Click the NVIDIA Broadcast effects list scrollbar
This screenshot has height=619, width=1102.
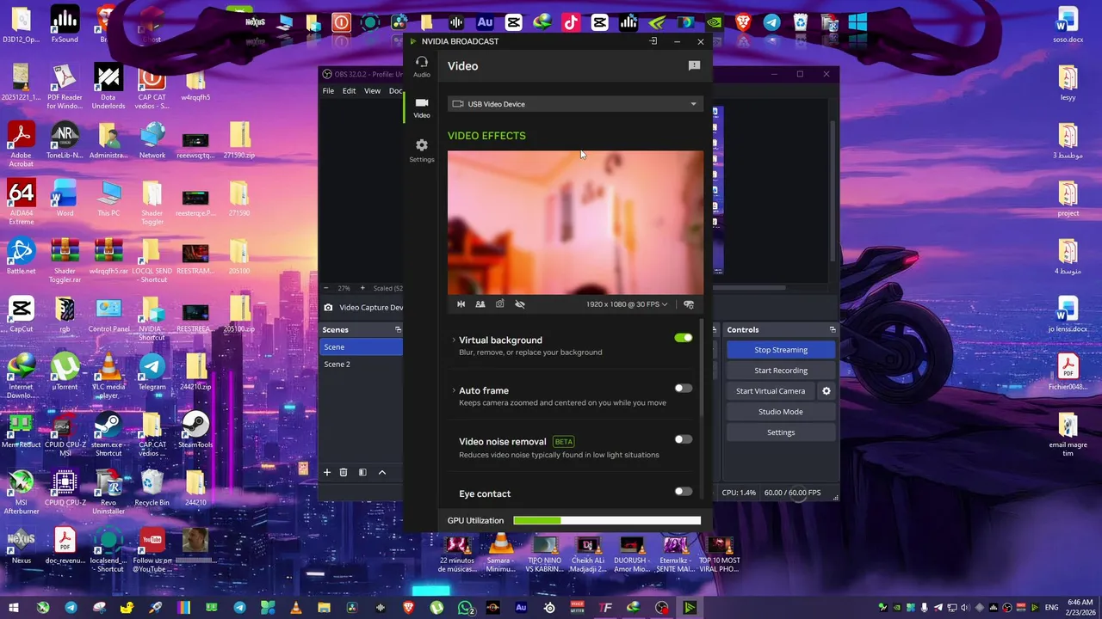[x=701, y=370]
